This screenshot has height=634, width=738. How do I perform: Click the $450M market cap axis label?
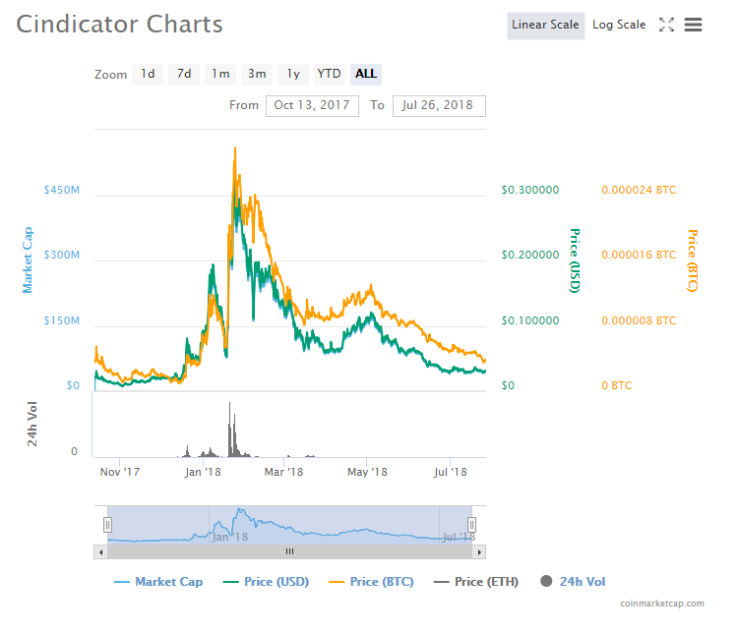click(62, 190)
